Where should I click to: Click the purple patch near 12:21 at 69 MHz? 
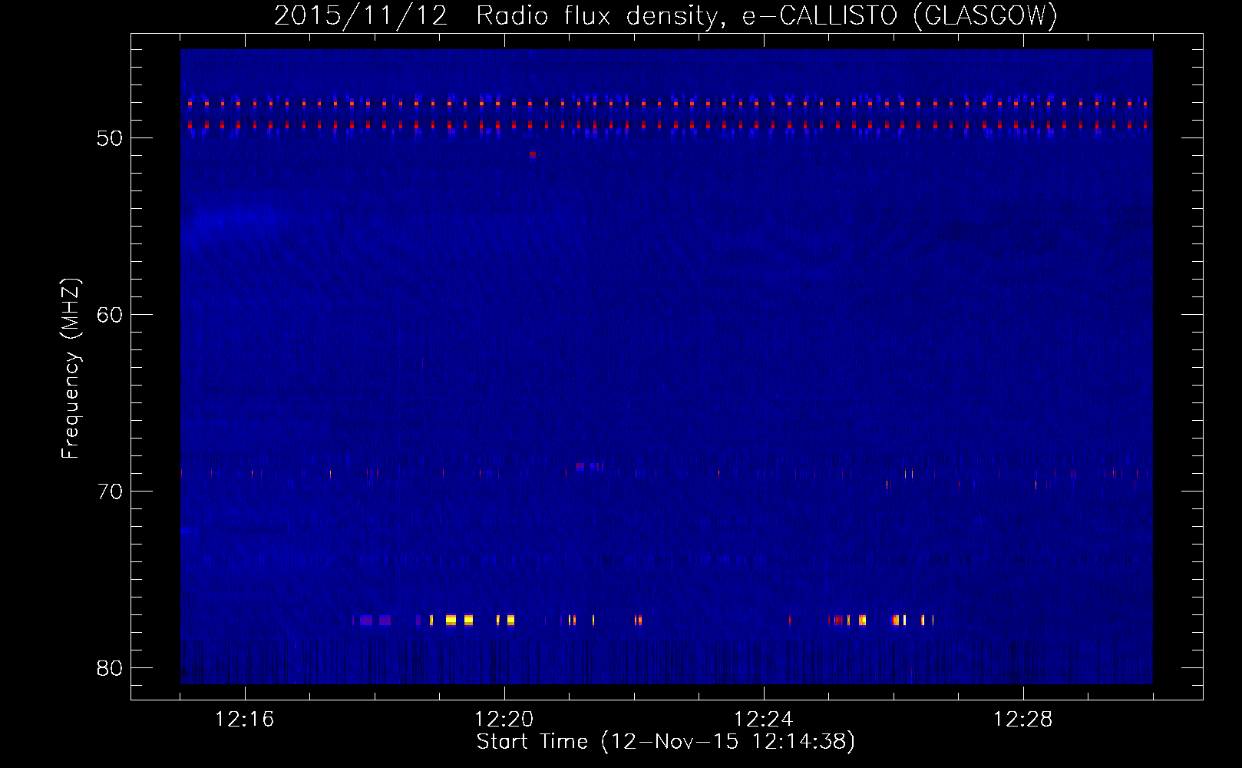coord(581,466)
